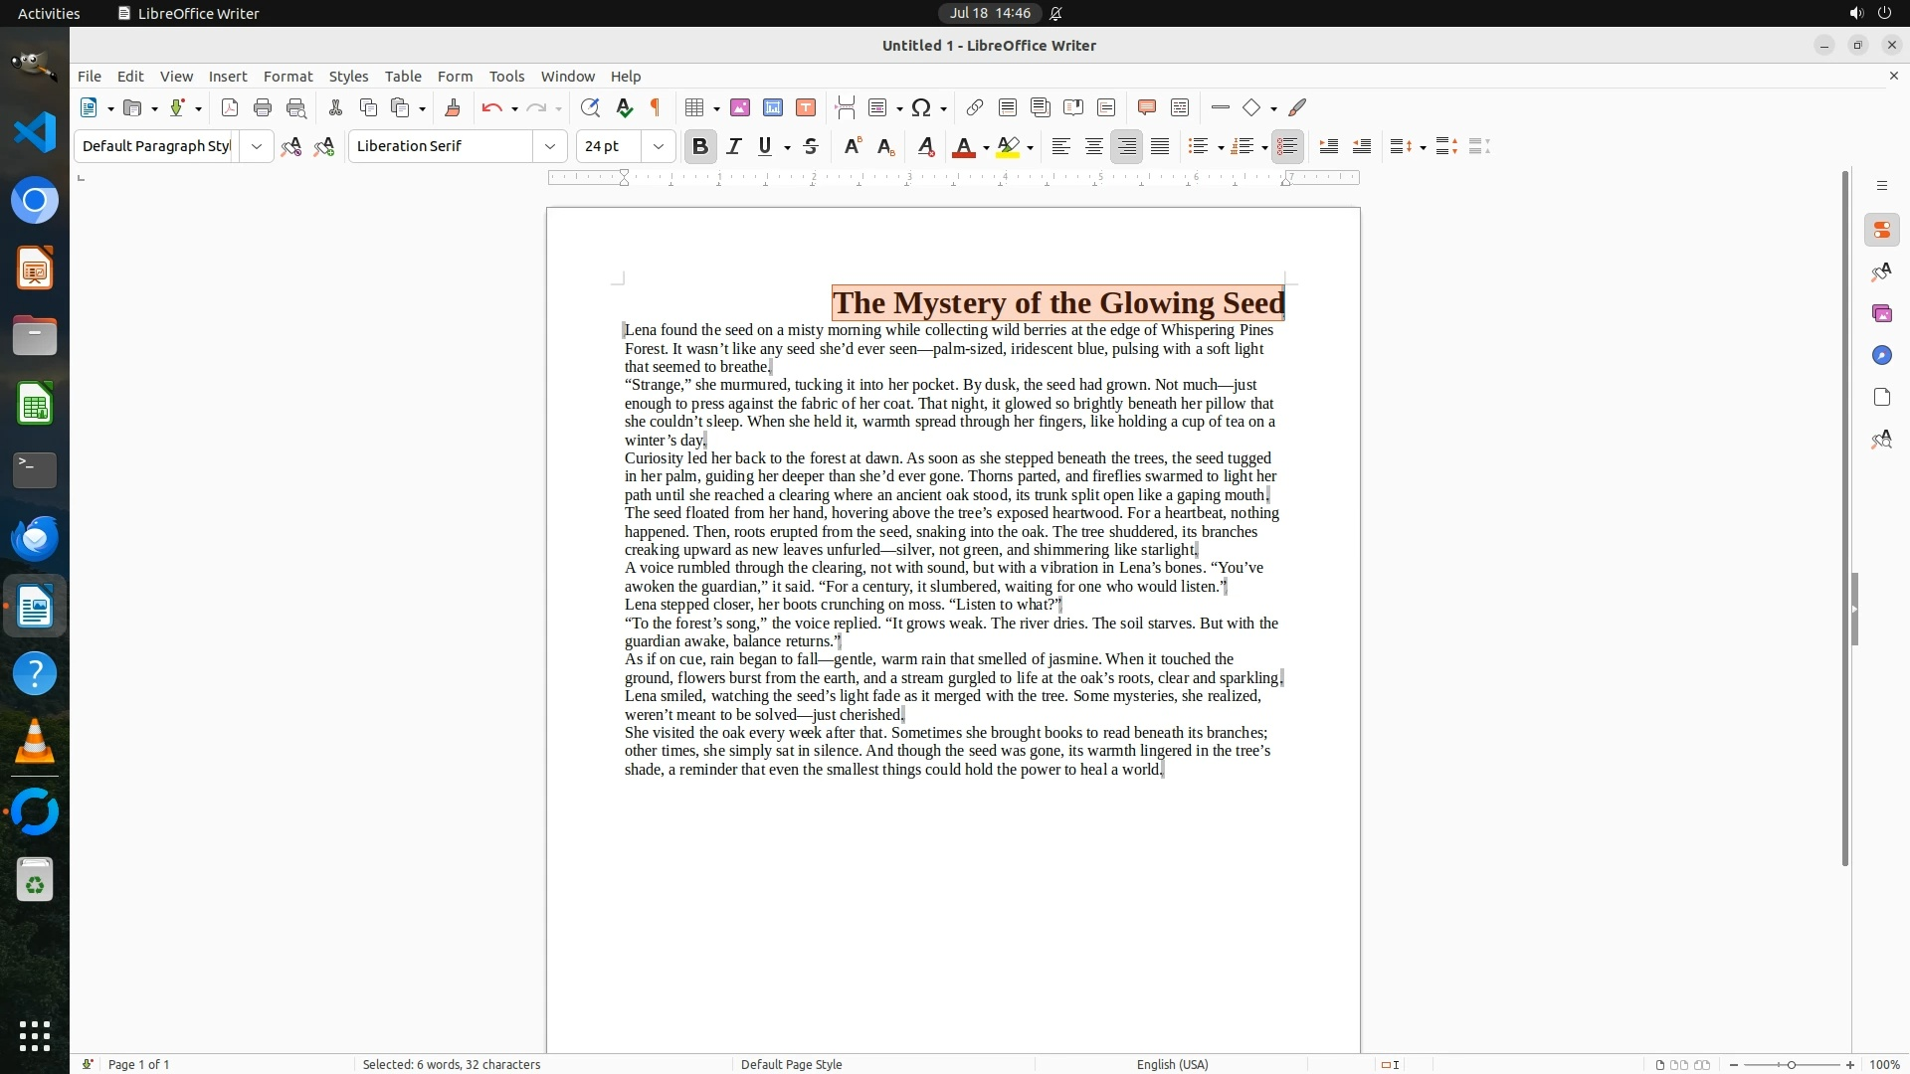Toggle Italic formatting
The height and width of the screenshot is (1074, 1910).
734,146
